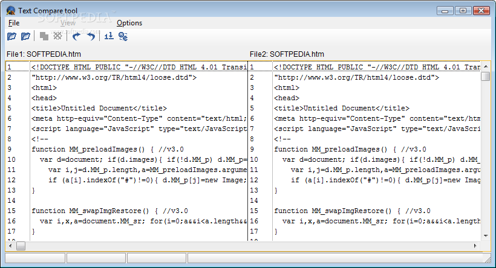Open the View menu
Viewport: 496px width, 268px height.
[x=68, y=23]
